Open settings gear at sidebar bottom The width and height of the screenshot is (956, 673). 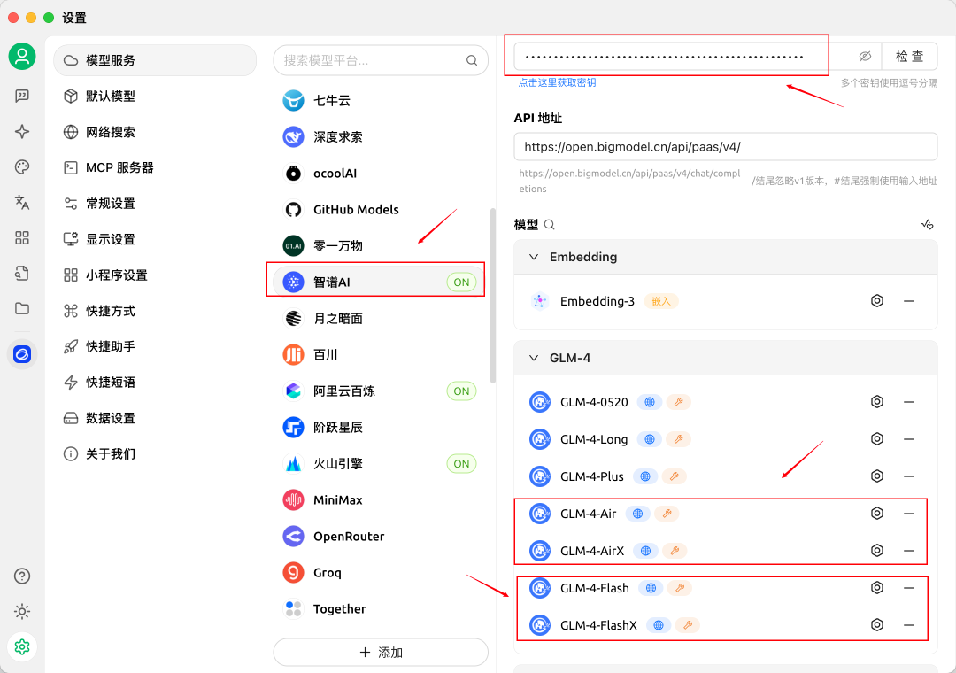(22, 646)
